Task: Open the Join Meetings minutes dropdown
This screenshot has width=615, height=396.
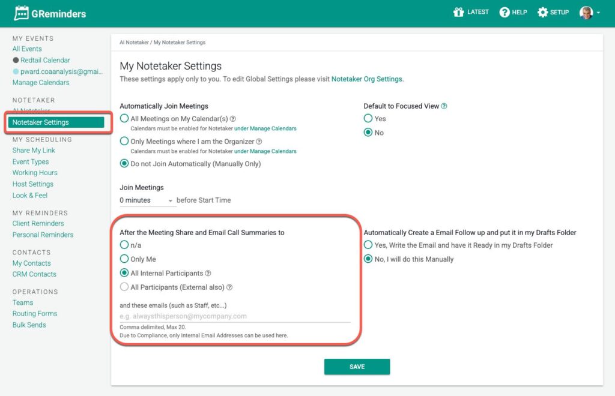Action: coord(147,200)
